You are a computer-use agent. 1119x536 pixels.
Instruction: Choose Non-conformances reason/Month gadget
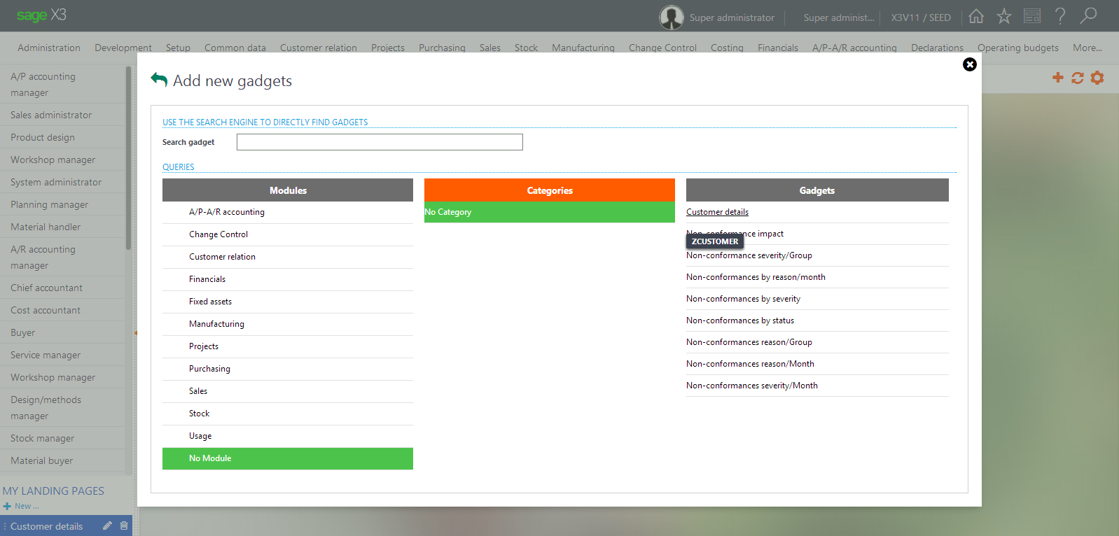[750, 364]
